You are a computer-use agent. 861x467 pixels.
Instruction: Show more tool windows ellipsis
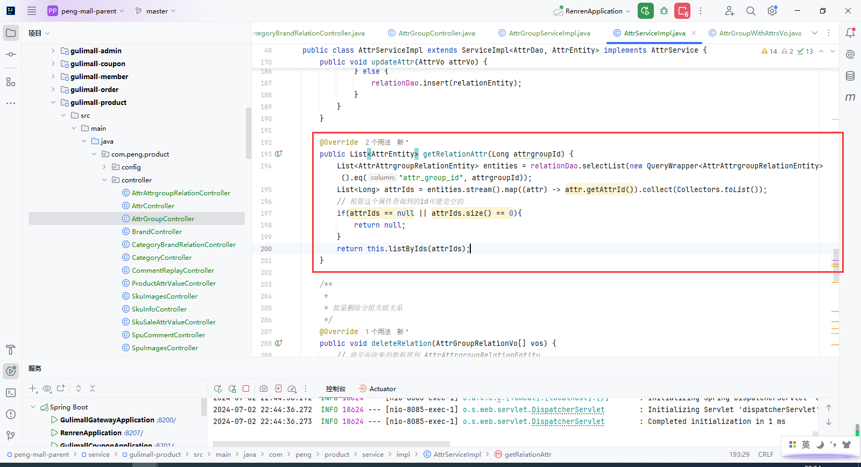pos(11,103)
